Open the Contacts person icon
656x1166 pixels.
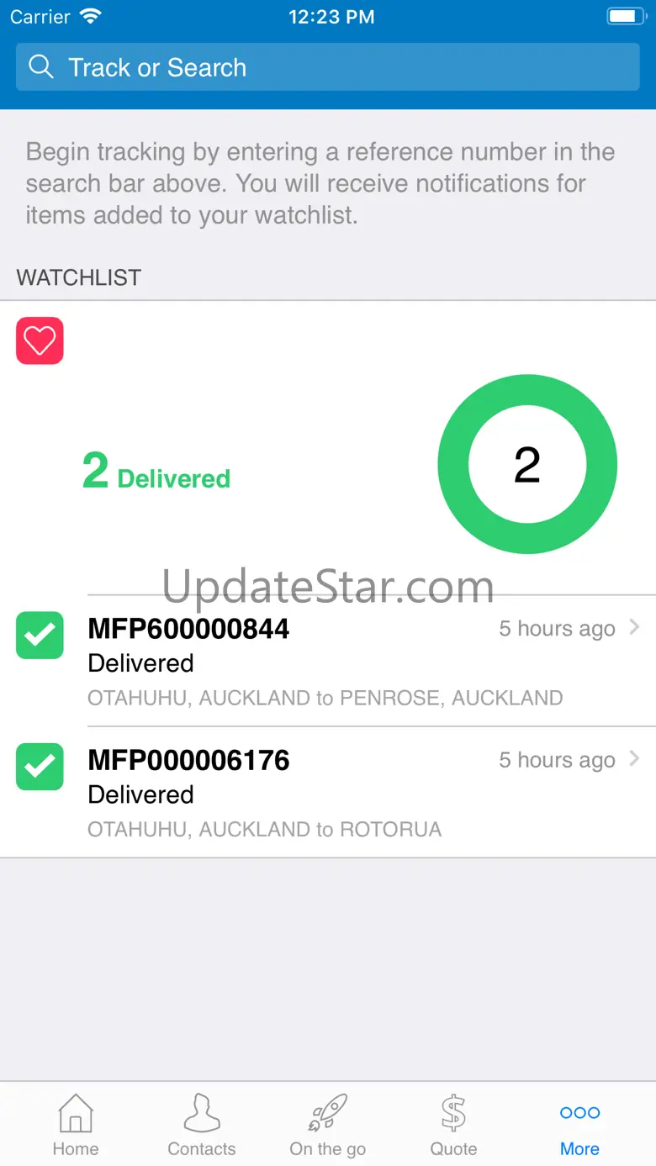point(202,1113)
